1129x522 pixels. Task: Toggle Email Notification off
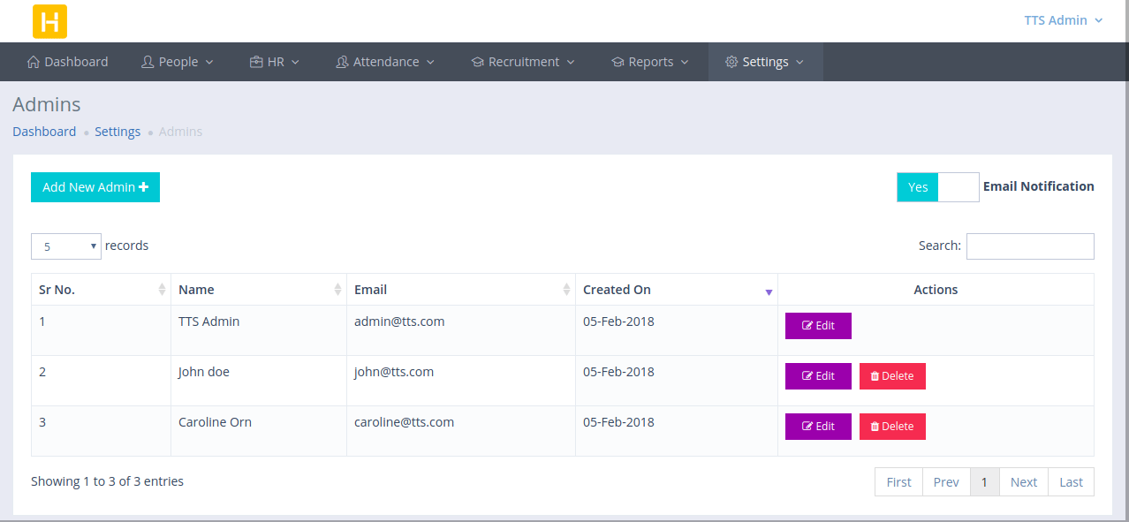pyautogui.click(x=959, y=186)
